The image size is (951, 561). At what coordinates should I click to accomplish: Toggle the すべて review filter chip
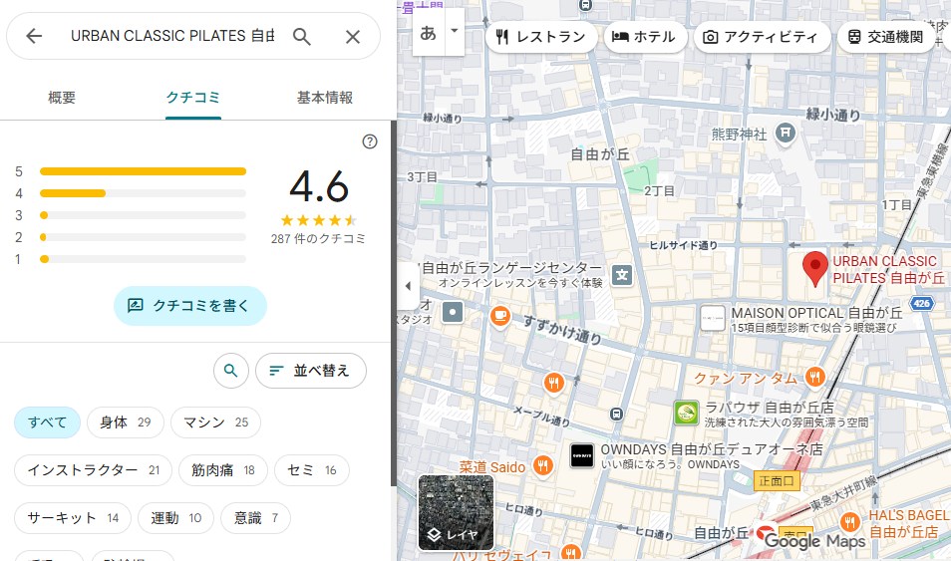[47, 422]
